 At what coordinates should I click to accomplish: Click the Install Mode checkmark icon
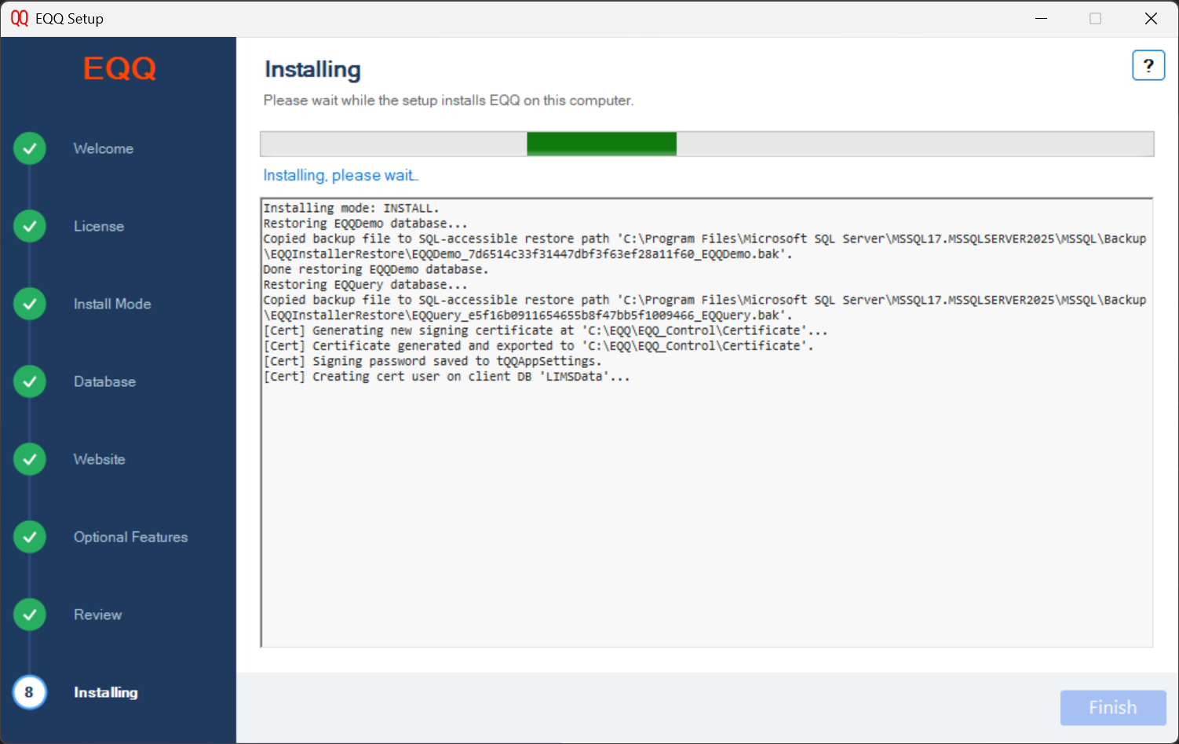[x=29, y=304]
